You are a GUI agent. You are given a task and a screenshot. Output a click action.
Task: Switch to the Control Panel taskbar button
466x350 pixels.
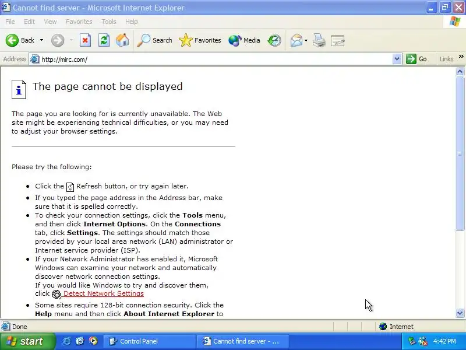[150, 341]
